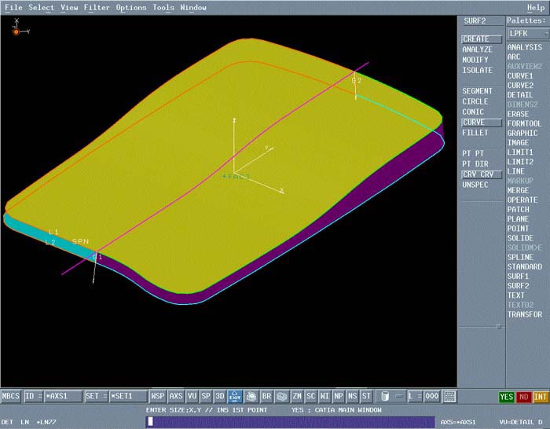The width and height of the screenshot is (550, 429).
Task: Click the WI window icon
Action: click(324, 397)
